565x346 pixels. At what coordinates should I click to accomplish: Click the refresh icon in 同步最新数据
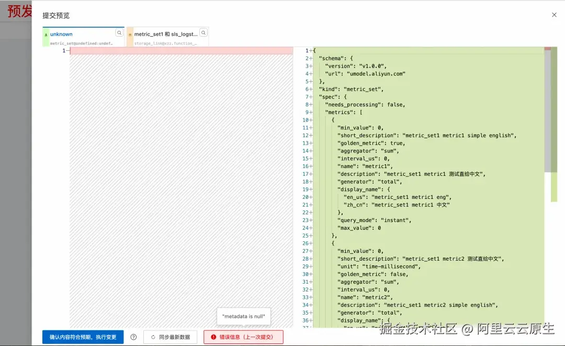point(153,337)
